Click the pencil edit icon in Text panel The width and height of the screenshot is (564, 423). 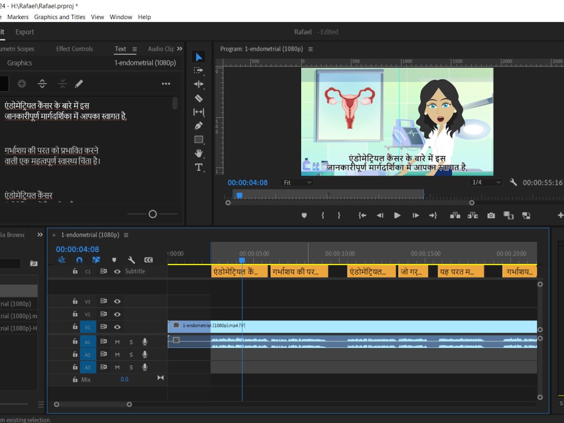[x=79, y=84]
